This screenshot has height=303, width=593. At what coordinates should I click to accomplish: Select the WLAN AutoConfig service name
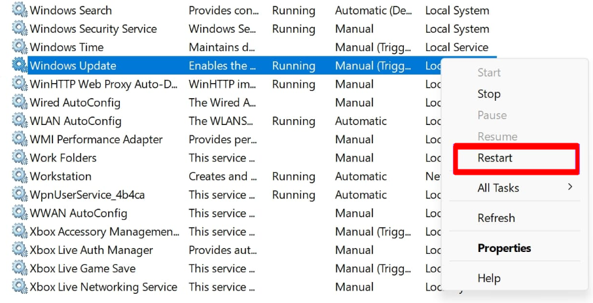[76, 121]
